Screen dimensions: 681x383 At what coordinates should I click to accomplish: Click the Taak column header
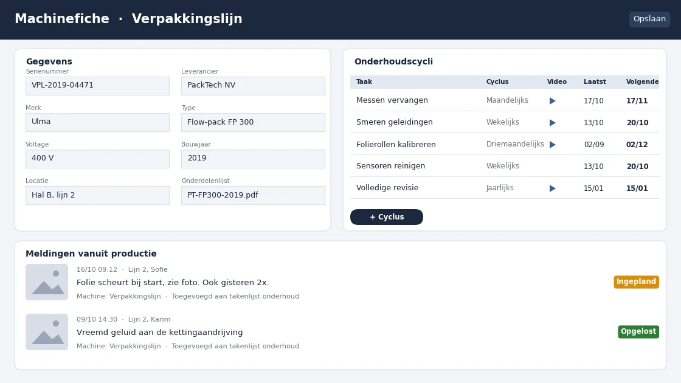pyautogui.click(x=364, y=81)
